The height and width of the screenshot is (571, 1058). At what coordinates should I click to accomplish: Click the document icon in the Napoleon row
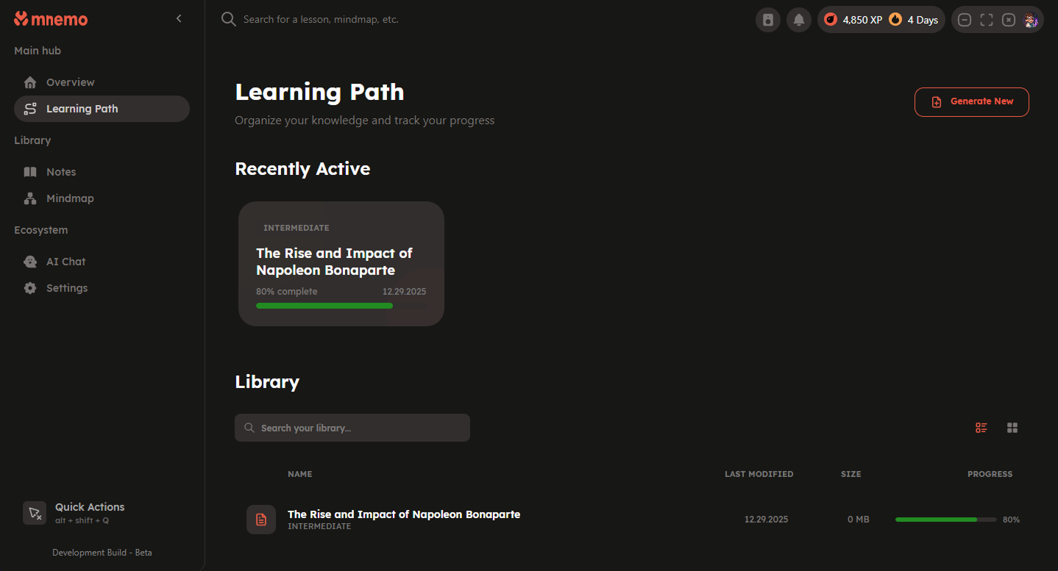click(x=261, y=520)
